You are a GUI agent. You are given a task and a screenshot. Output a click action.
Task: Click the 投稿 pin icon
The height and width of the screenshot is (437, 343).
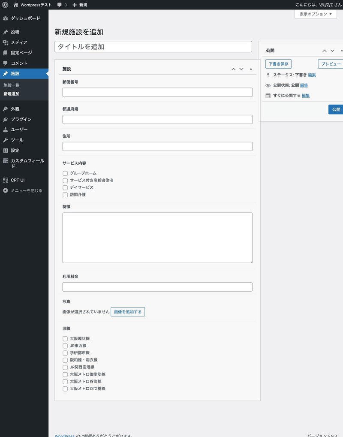tap(5, 32)
